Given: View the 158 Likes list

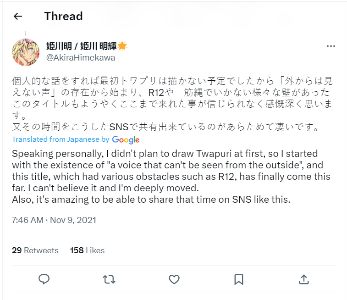Looking at the screenshot, I should click(x=87, y=250).
